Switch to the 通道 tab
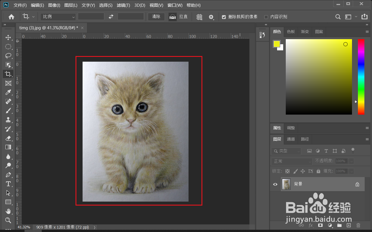Image resolution: width=372 pixels, height=232 pixels. 291,139
